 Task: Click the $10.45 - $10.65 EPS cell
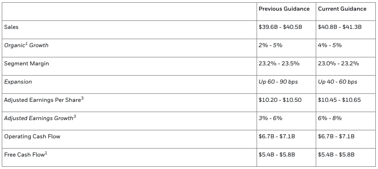339,100
